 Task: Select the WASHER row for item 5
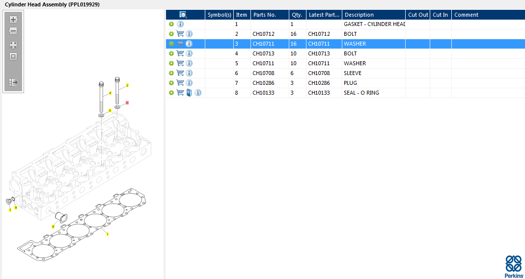pyautogui.click(x=355, y=63)
